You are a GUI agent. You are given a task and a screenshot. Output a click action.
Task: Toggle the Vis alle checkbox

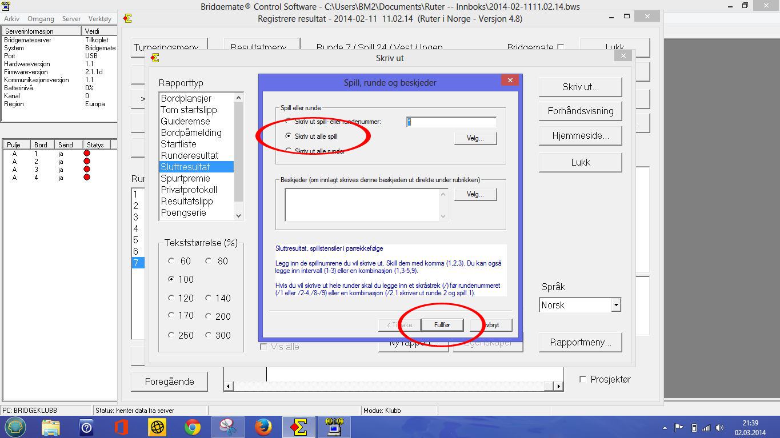click(x=263, y=347)
